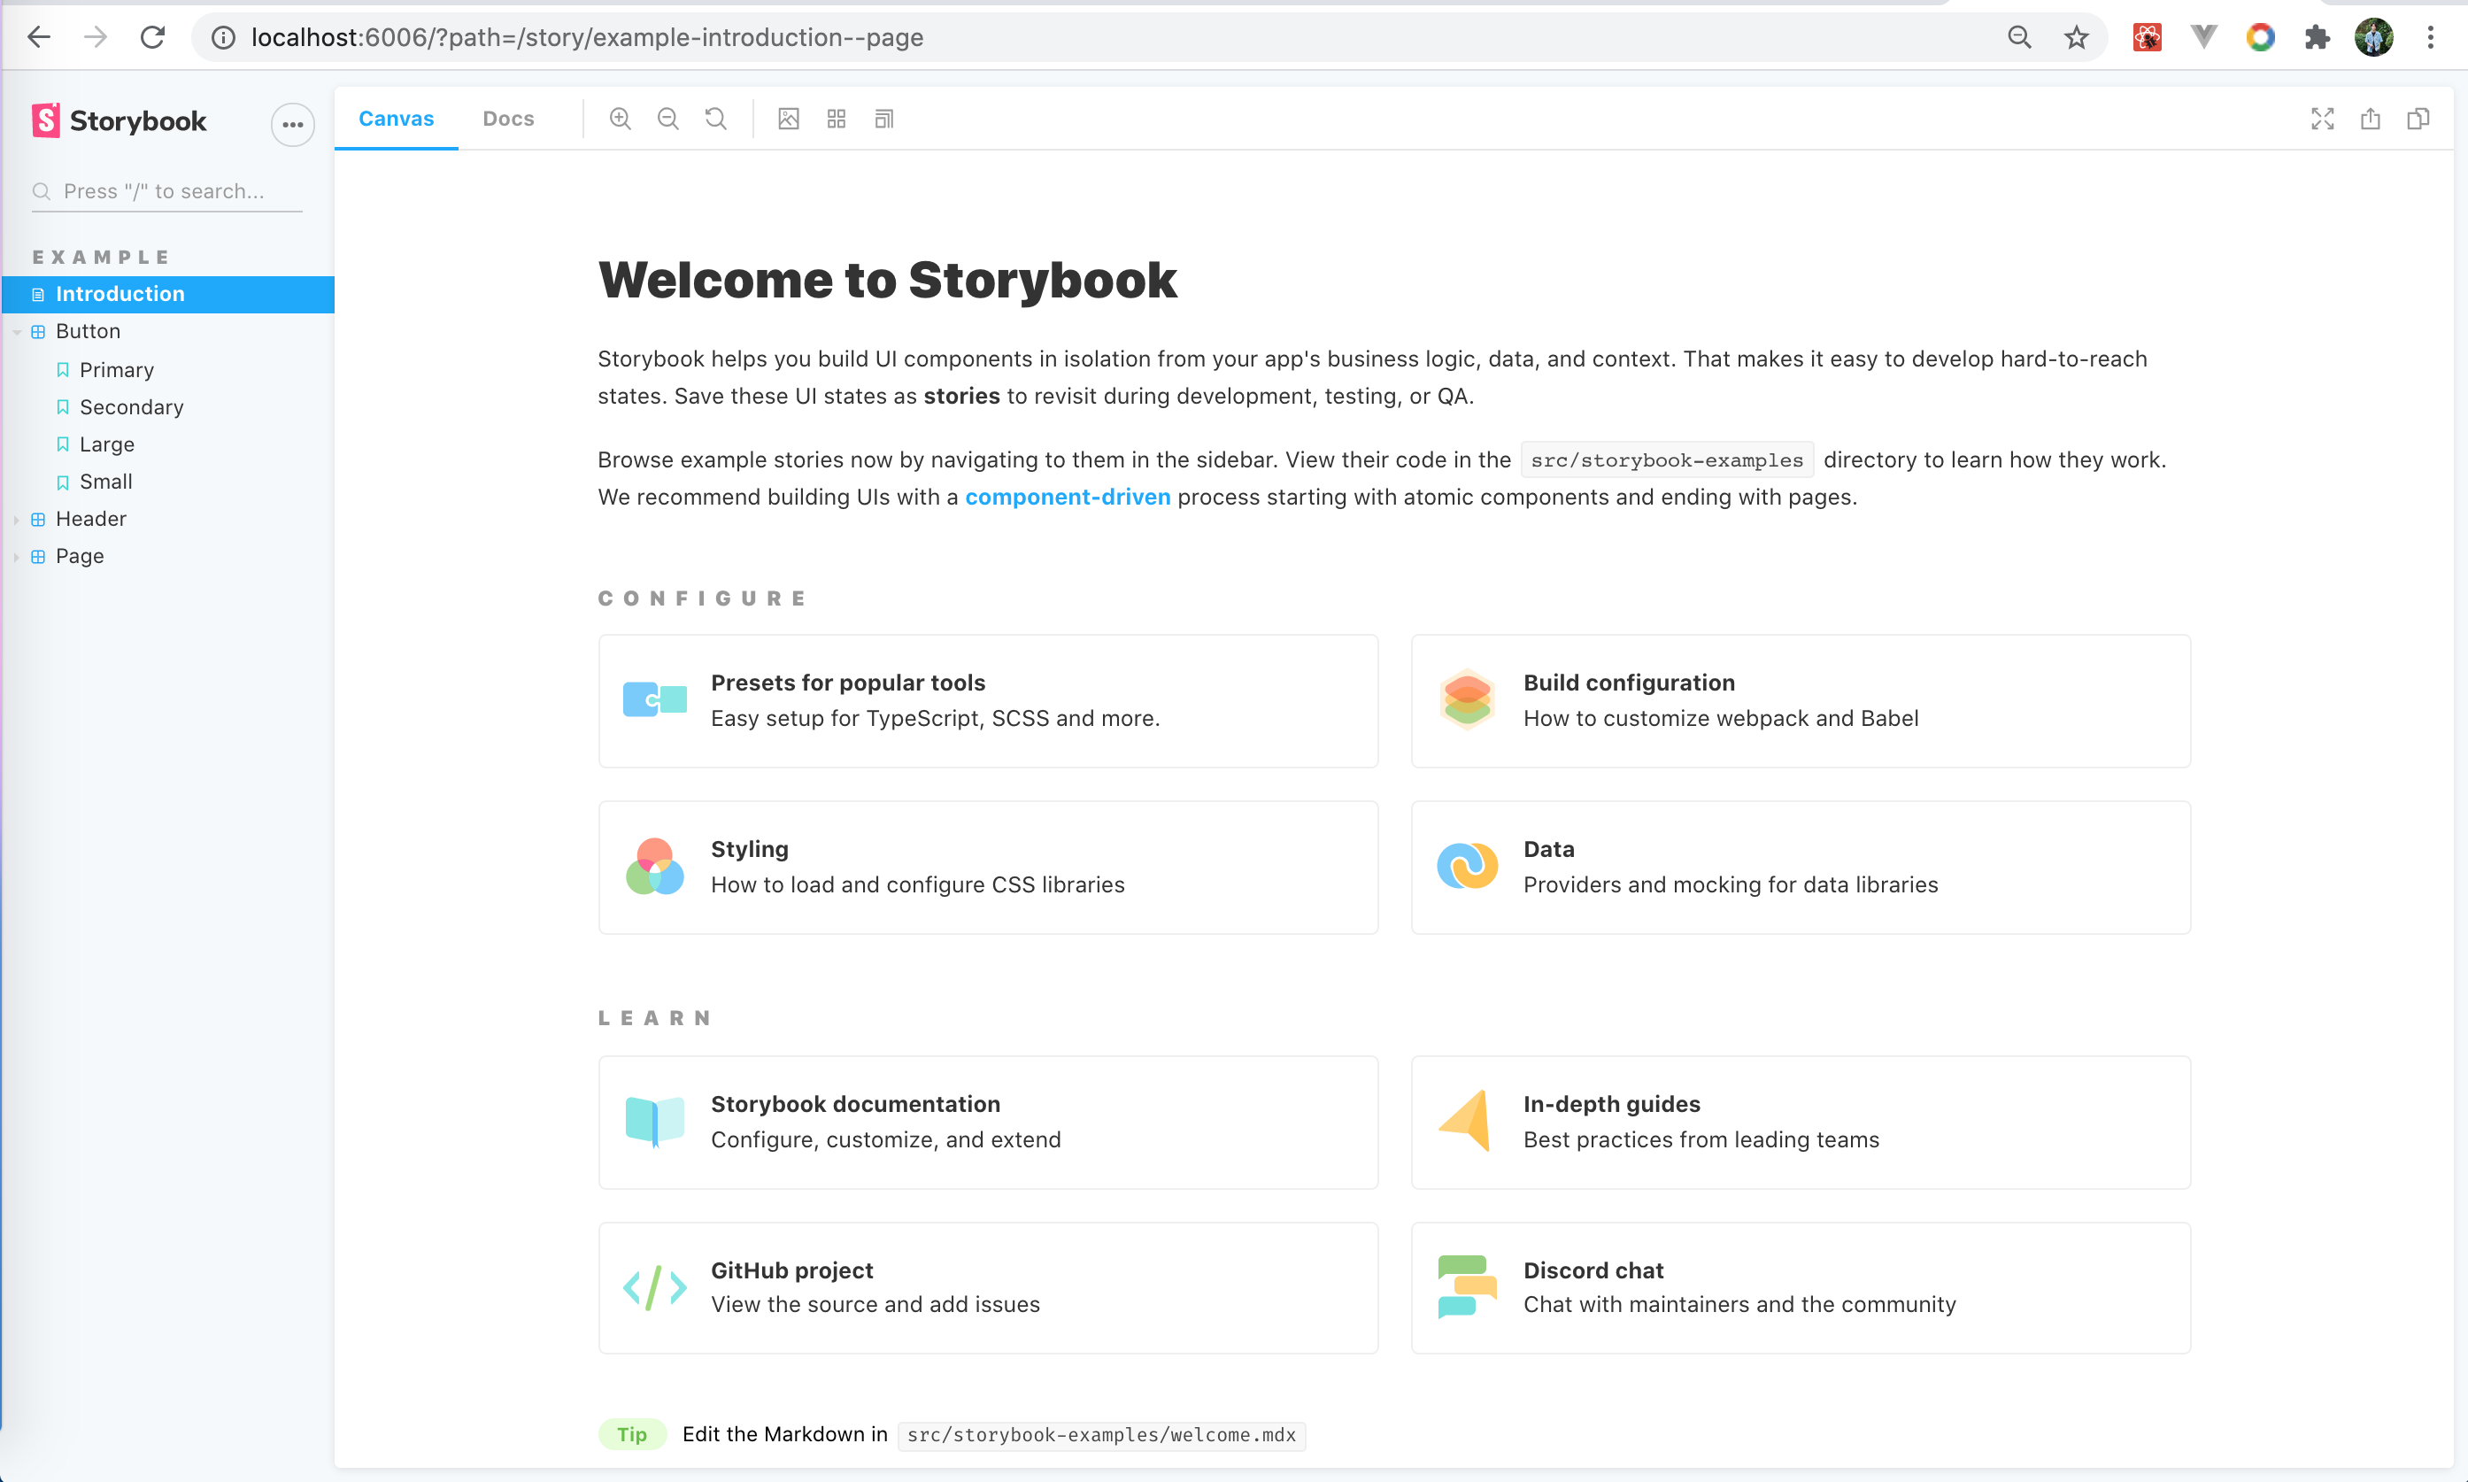
Task: Bookmark this page with the star icon
Action: (x=2077, y=38)
